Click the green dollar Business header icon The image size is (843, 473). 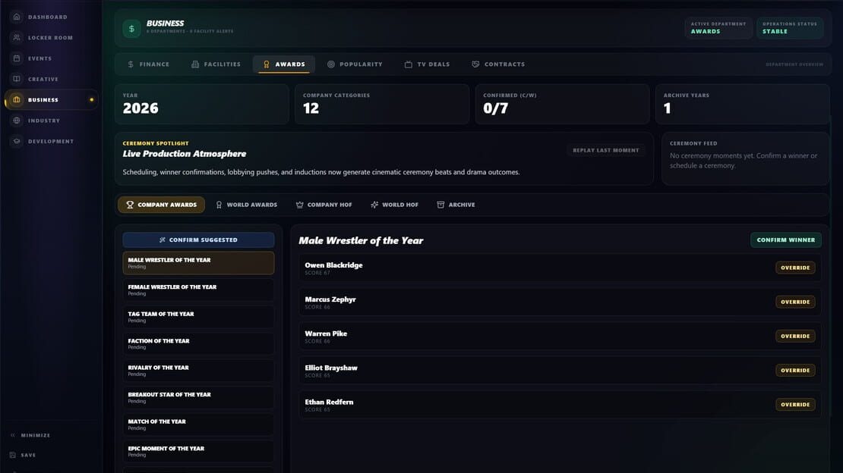pyautogui.click(x=131, y=29)
